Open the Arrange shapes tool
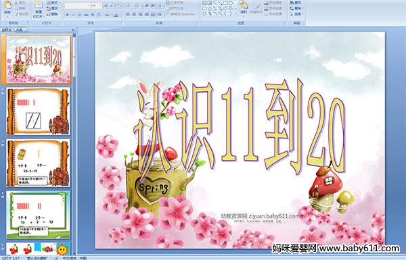The width and height of the screenshot is (406, 260). click(x=244, y=7)
